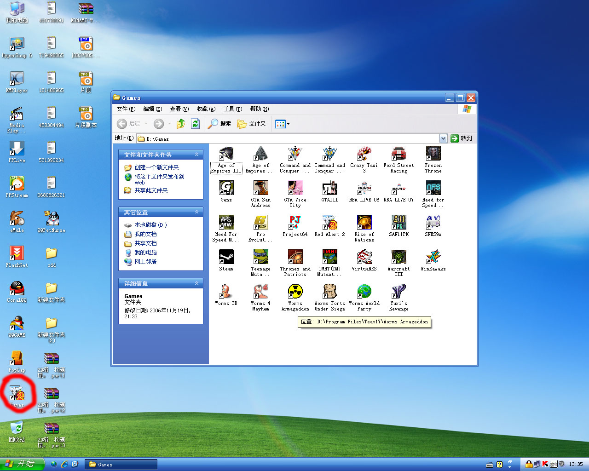Viewport: 589px width, 471px height.
Task: Open the 工具(T) menu
Action: [x=232, y=109]
